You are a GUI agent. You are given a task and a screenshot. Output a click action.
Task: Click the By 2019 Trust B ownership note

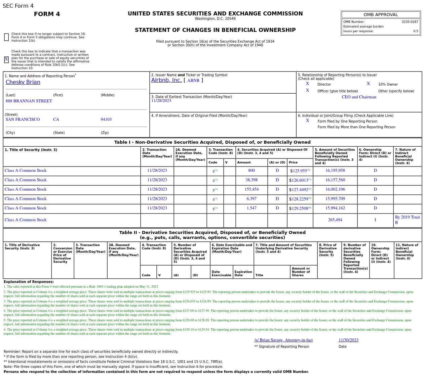pos(408,220)
